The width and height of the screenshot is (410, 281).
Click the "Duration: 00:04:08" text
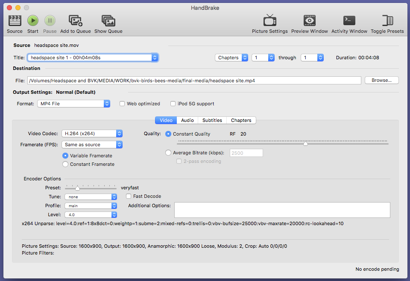pyautogui.click(x=357, y=58)
